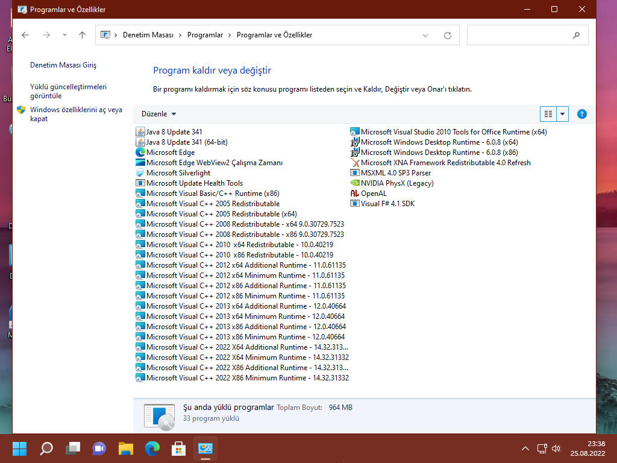Expand the view options dropdown arrow
Image resolution: width=617 pixels, height=463 pixels.
point(562,113)
